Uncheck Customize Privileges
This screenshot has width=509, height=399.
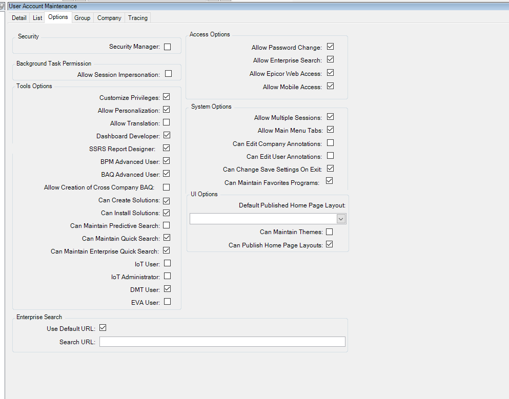tap(167, 97)
